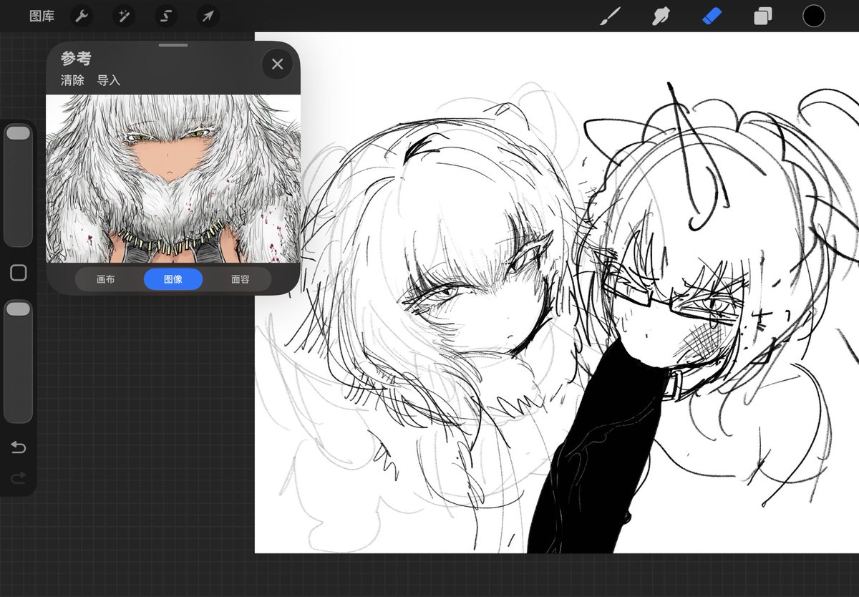Open the Actions wrench menu
The image size is (859, 597).
tap(82, 16)
